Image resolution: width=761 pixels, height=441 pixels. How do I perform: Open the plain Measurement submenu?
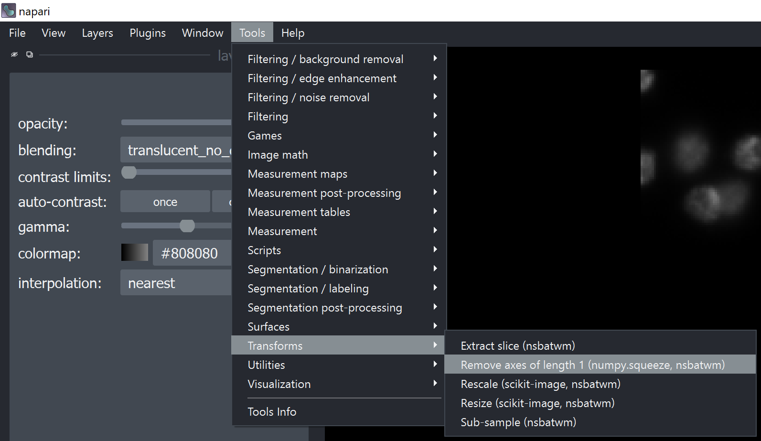[x=339, y=231]
